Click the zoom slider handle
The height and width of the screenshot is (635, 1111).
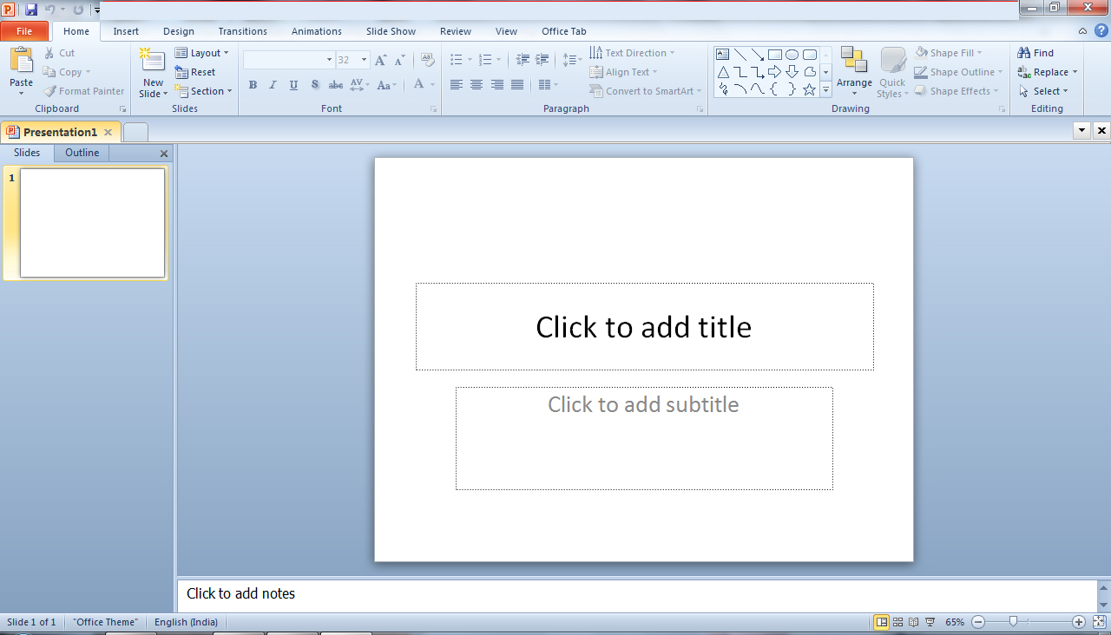click(x=1013, y=622)
